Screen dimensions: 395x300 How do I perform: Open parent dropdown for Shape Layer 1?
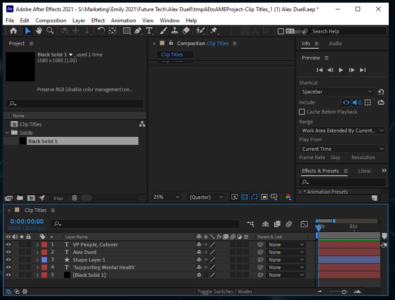click(x=286, y=260)
